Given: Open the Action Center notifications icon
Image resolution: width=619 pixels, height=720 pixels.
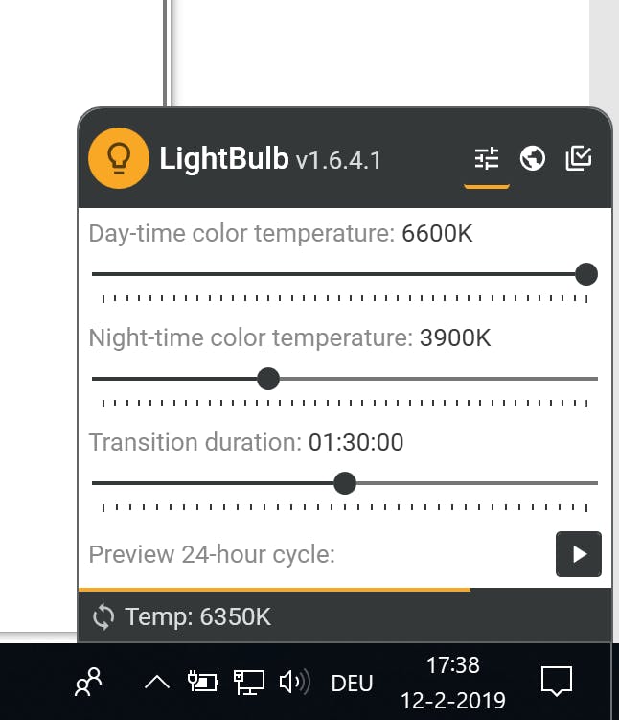Looking at the screenshot, I should [556, 683].
